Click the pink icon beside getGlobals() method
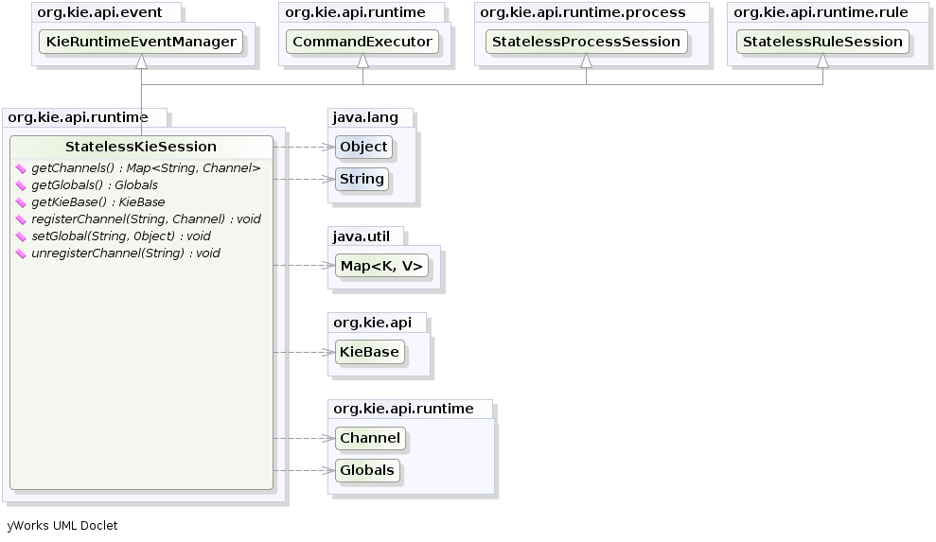Image resolution: width=936 pixels, height=542 pixels. (x=21, y=185)
